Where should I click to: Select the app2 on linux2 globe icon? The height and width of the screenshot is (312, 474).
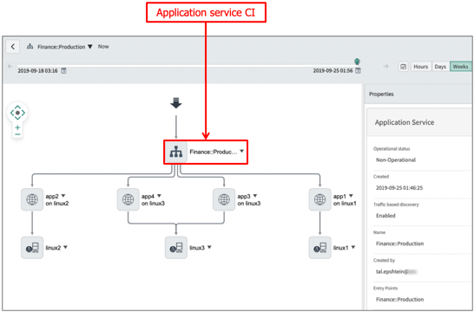[32, 199]
